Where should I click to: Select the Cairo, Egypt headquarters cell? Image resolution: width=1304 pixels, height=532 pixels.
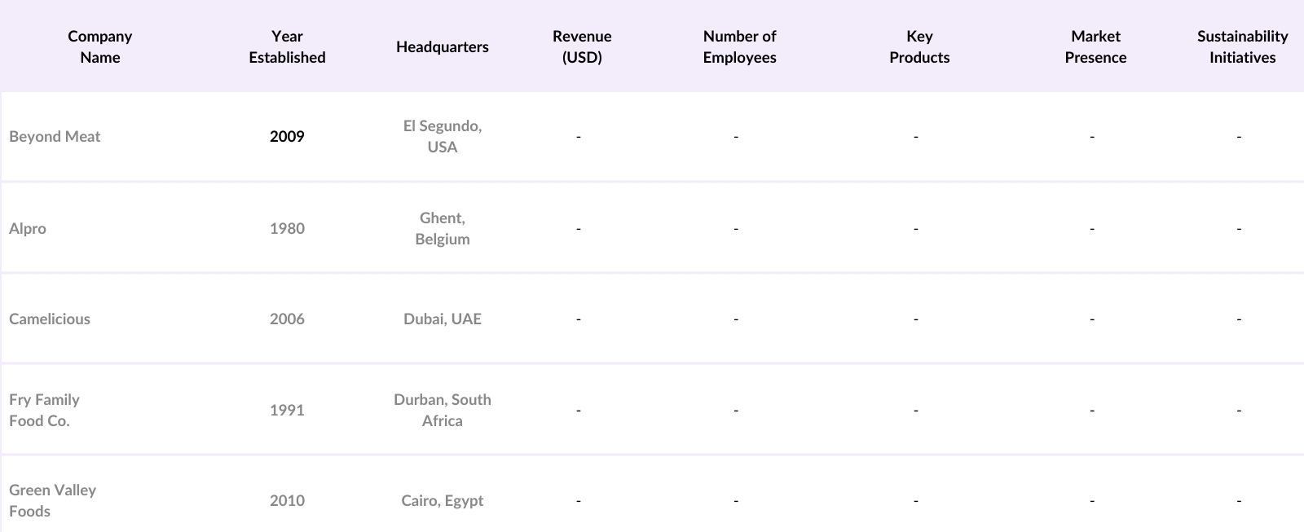click(443, 500)
